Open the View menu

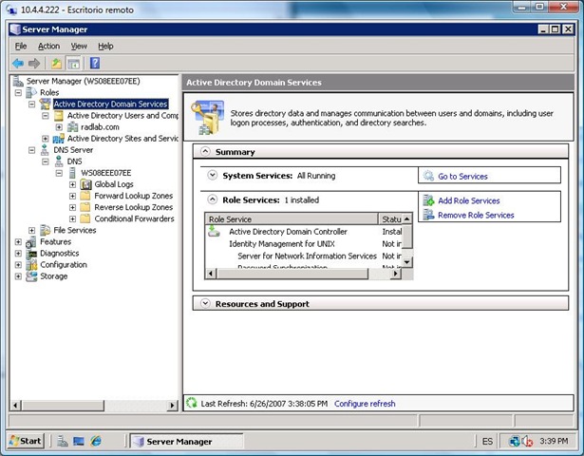pos(78,46)
